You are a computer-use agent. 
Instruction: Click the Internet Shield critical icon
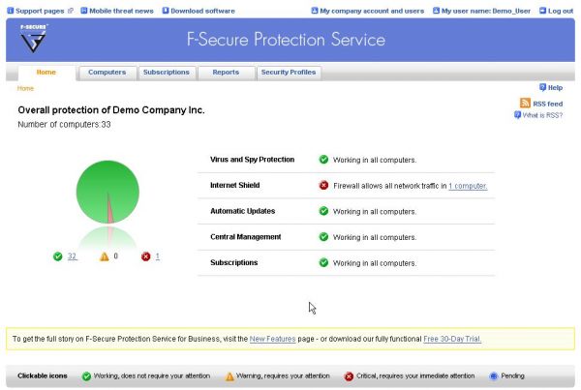323,185
